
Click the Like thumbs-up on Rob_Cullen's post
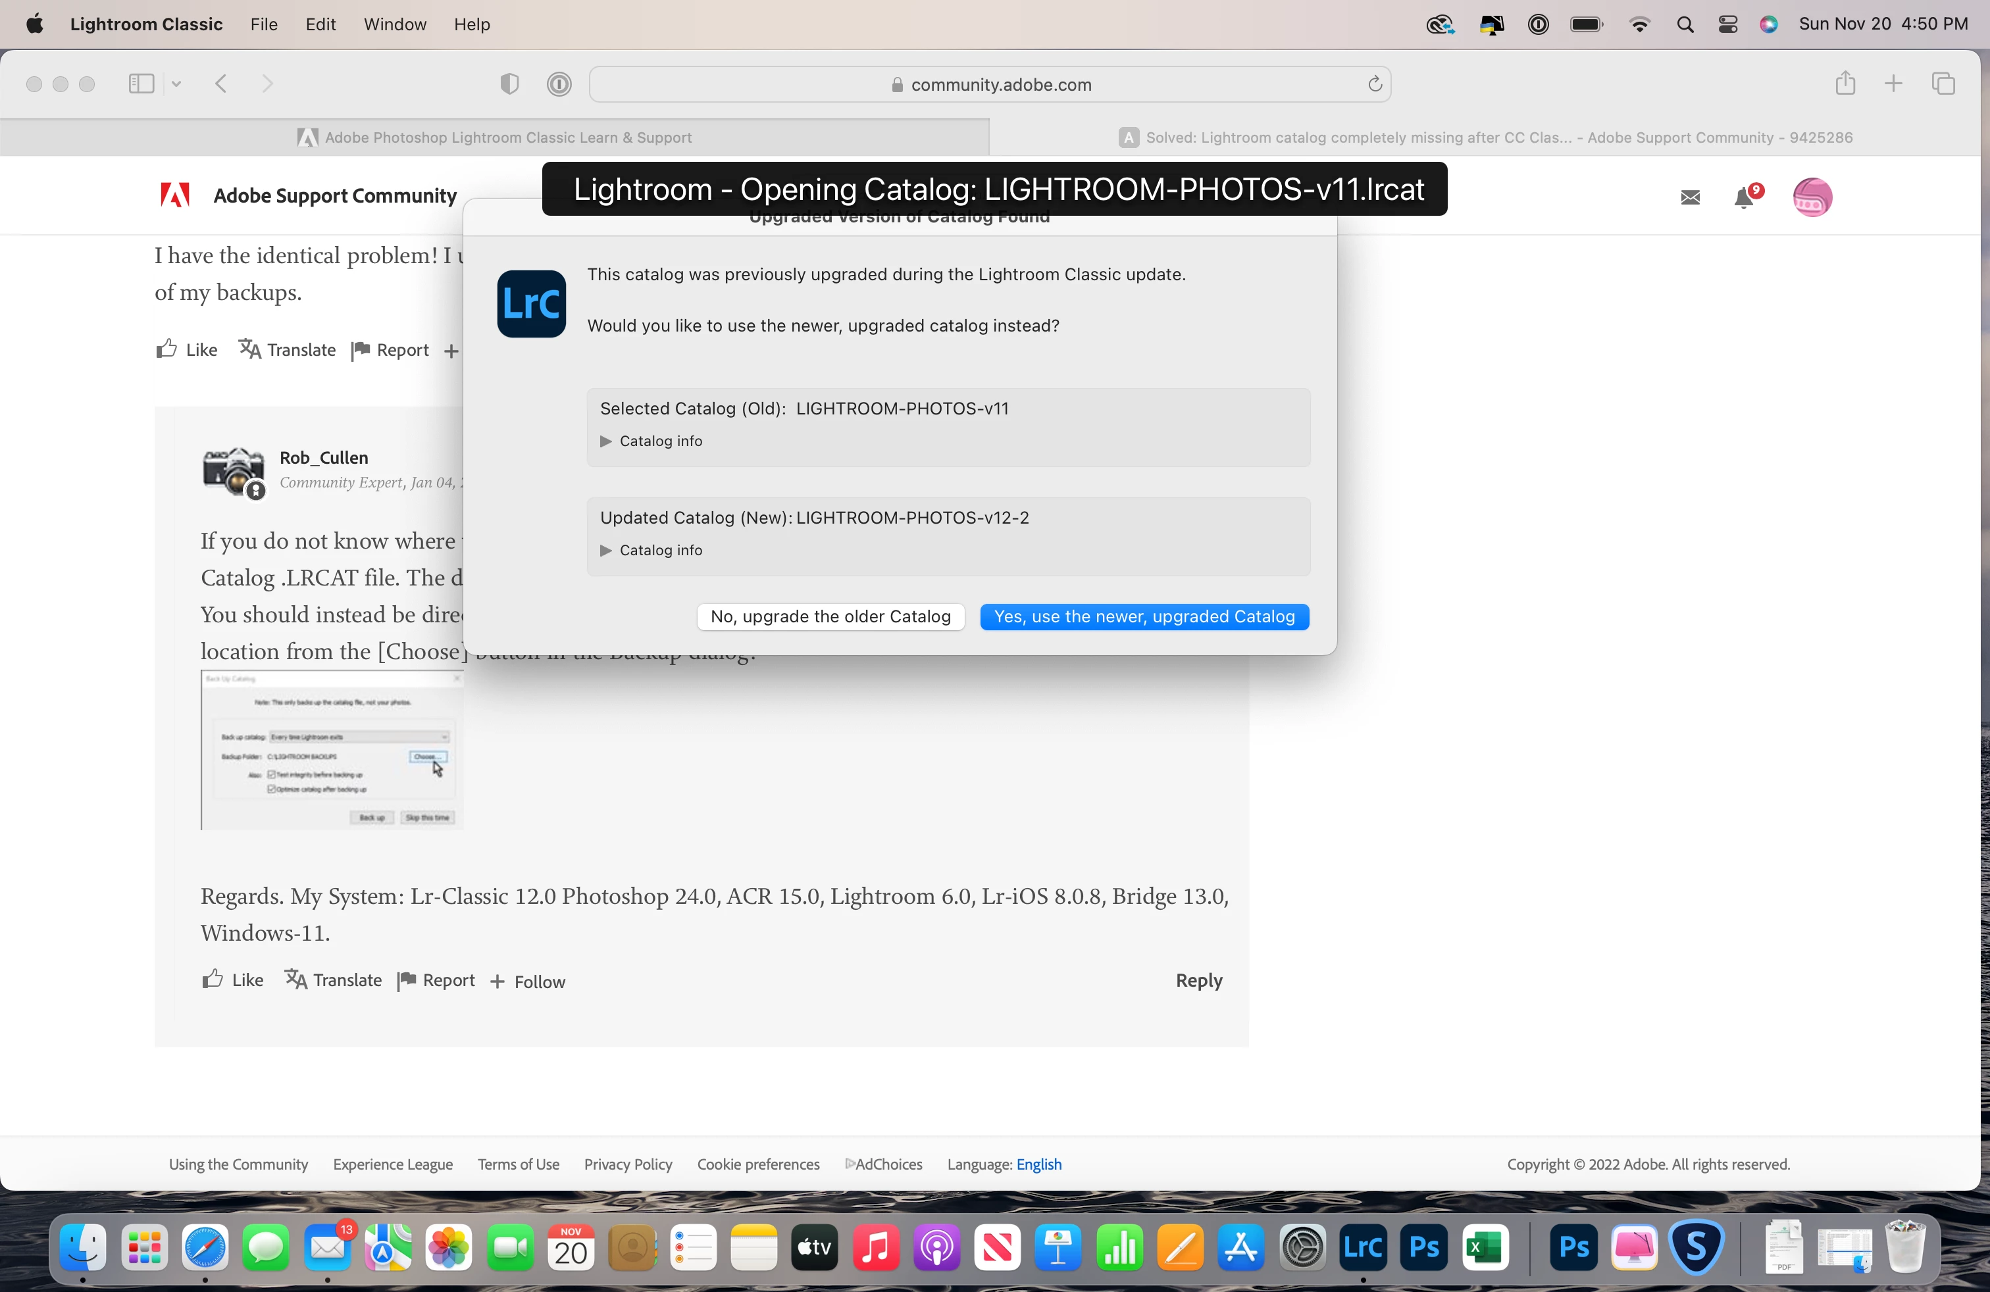213,980
